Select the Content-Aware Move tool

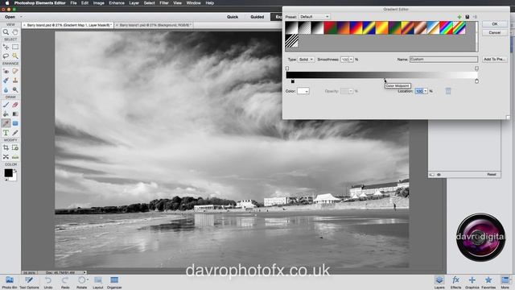(x=6, y=157)
